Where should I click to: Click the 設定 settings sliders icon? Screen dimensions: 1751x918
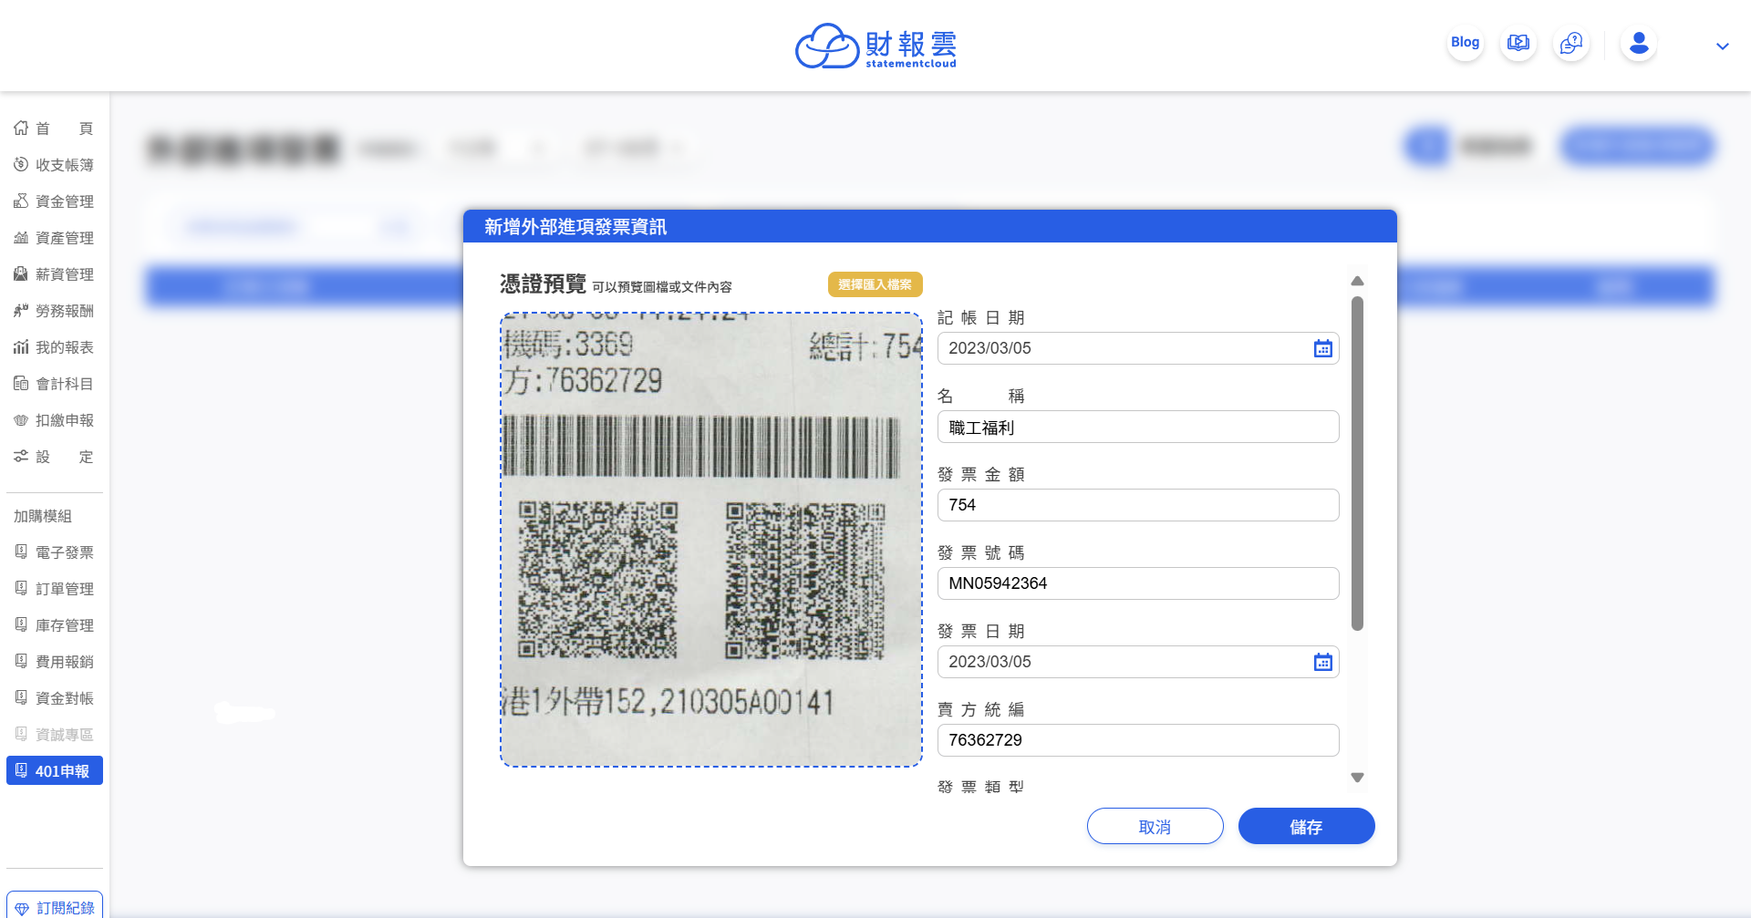click(21, 457)
